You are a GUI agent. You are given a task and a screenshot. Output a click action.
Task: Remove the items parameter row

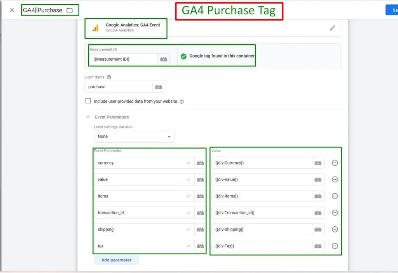(335, 196)
